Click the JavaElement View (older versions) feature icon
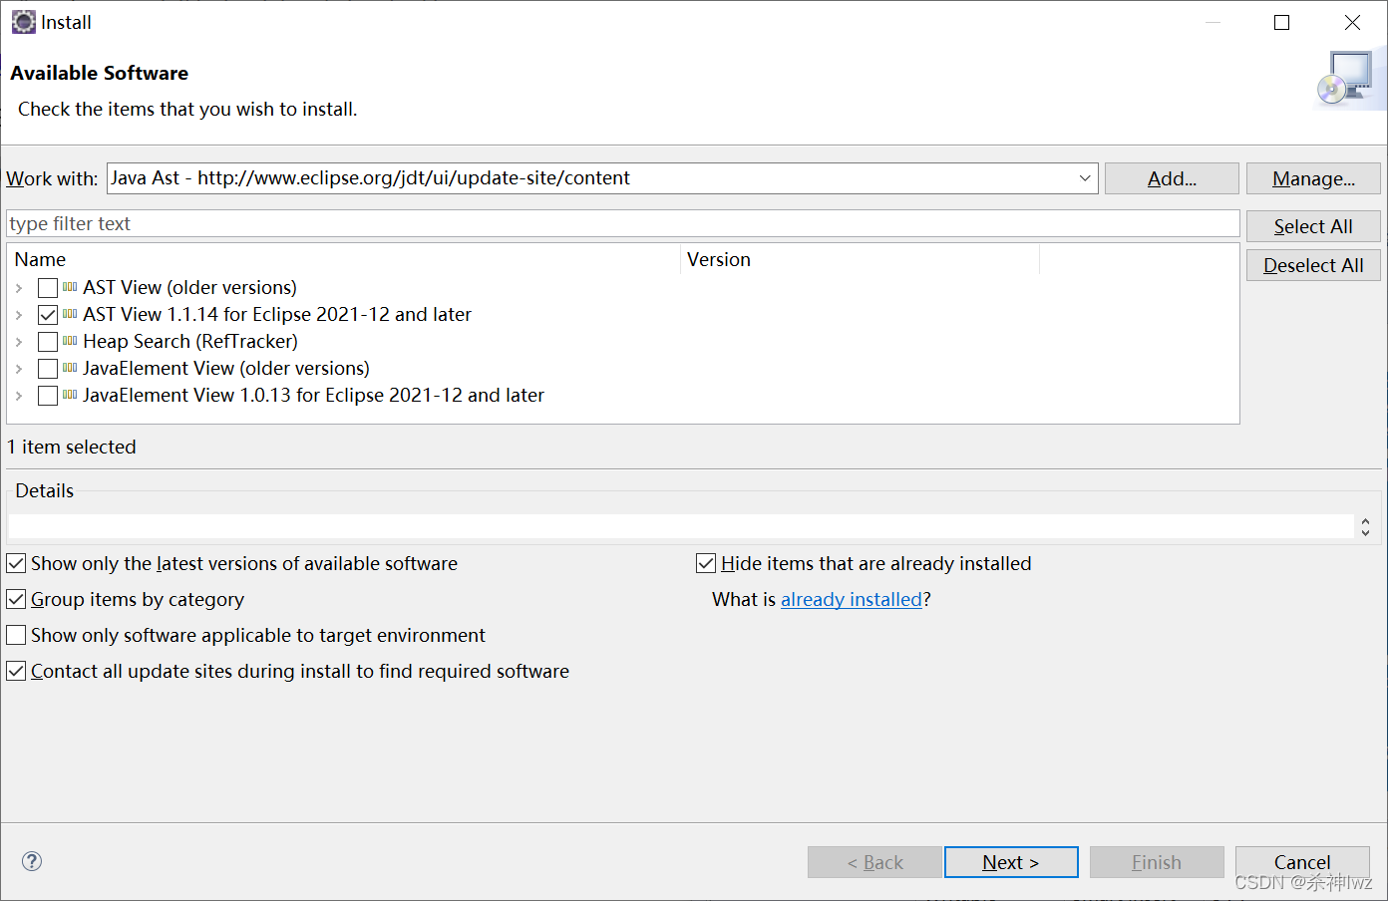This screenshot has height=901, width=1388. tap(68, 368)
